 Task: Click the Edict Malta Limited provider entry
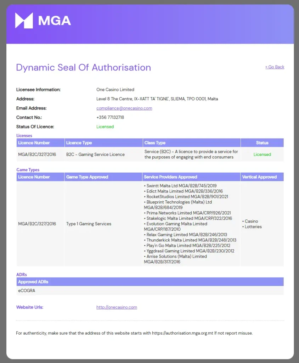coord(183,191)
